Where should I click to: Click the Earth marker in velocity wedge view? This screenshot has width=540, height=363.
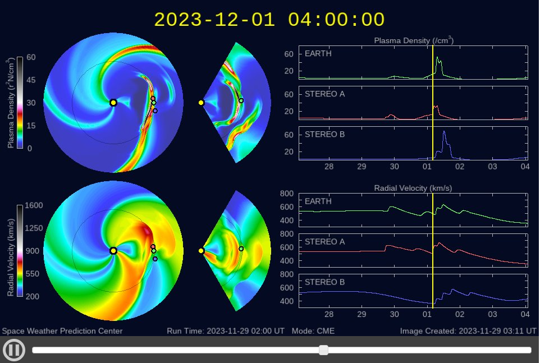(x=241, y=249)
